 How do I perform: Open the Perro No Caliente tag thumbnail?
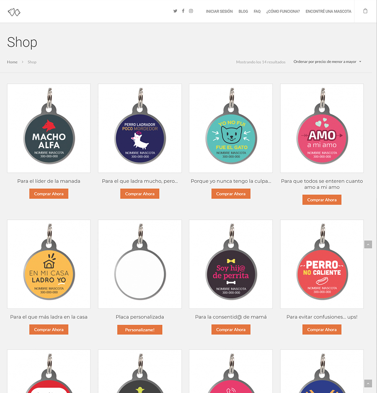point(322,264)
